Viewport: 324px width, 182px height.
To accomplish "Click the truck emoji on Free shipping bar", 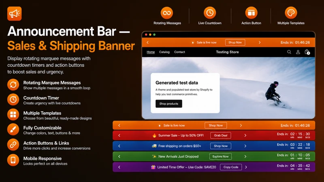I will (x=154, y=146).
